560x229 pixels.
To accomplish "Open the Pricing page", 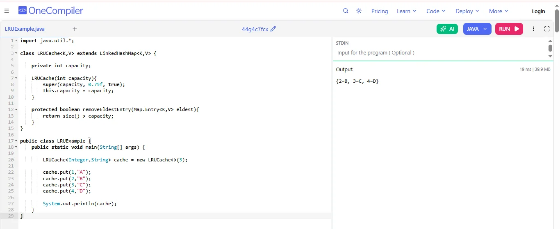I will pos(380,11).
